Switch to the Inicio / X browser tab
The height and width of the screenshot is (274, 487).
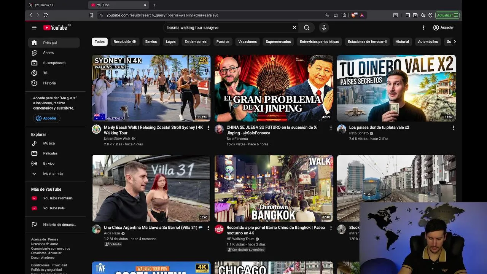tap(56, 5)
